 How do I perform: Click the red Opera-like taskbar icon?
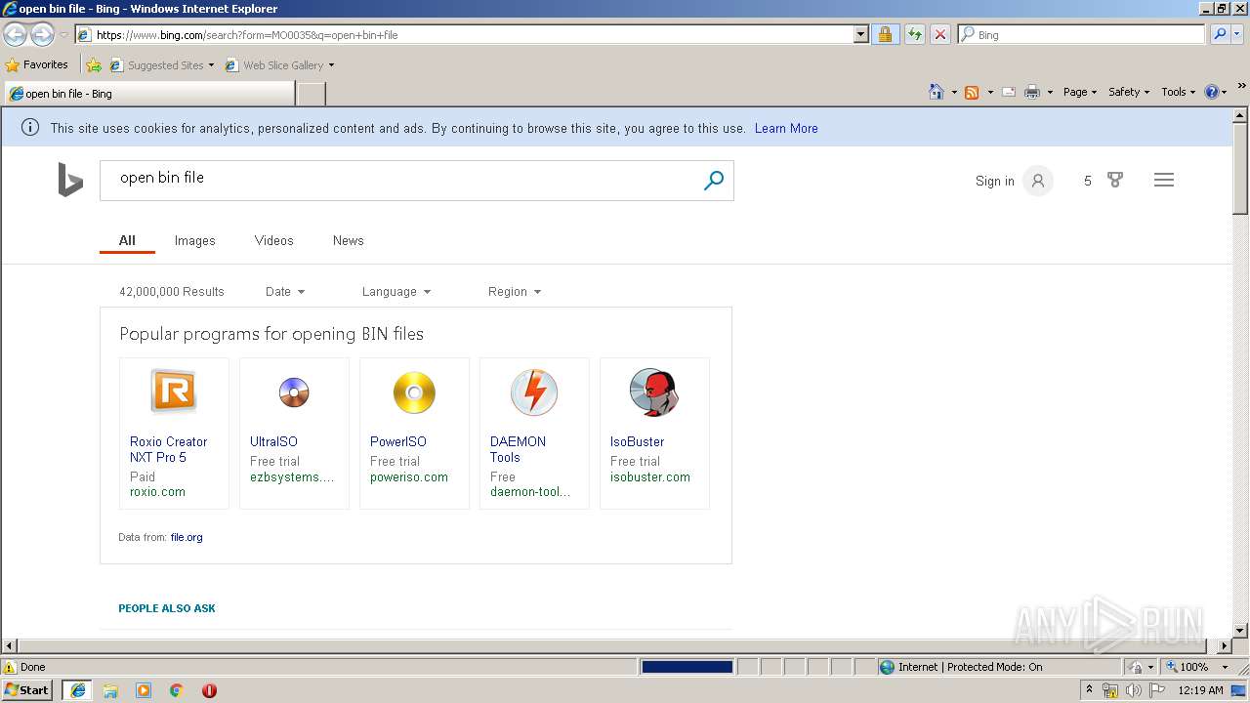pyautogui.click(x=209, y=690)
